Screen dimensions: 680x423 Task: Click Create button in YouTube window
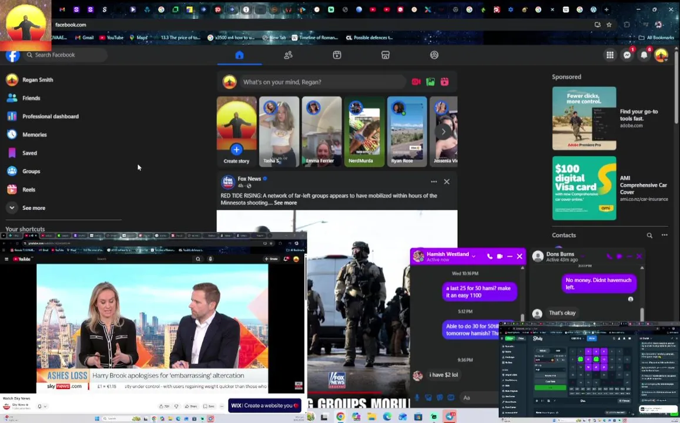point(271,258)
